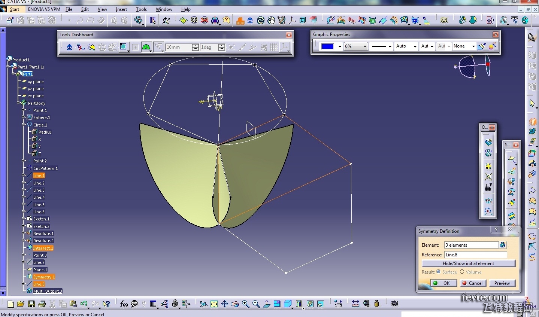The image size is (539, 317).
Task: Click the Fit All In view icon
Action: click(214, 304)
